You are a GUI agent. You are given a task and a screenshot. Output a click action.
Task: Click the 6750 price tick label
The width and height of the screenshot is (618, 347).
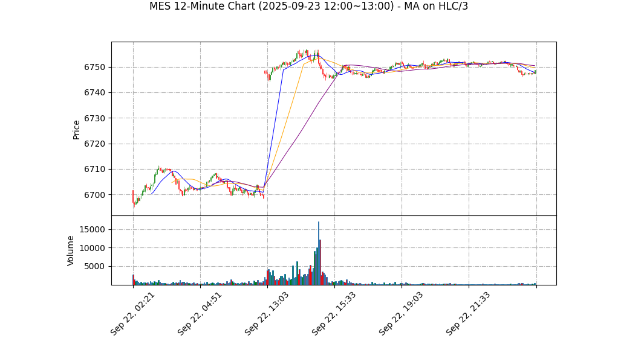(x=95, y=67)
